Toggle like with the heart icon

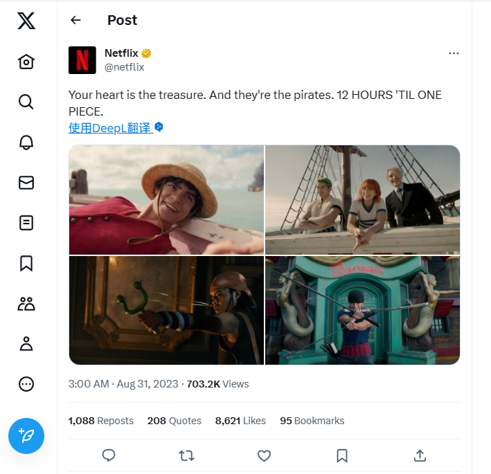[264, 455]
